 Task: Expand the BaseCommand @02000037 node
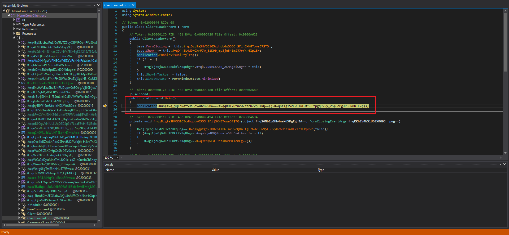coord(19,209)
